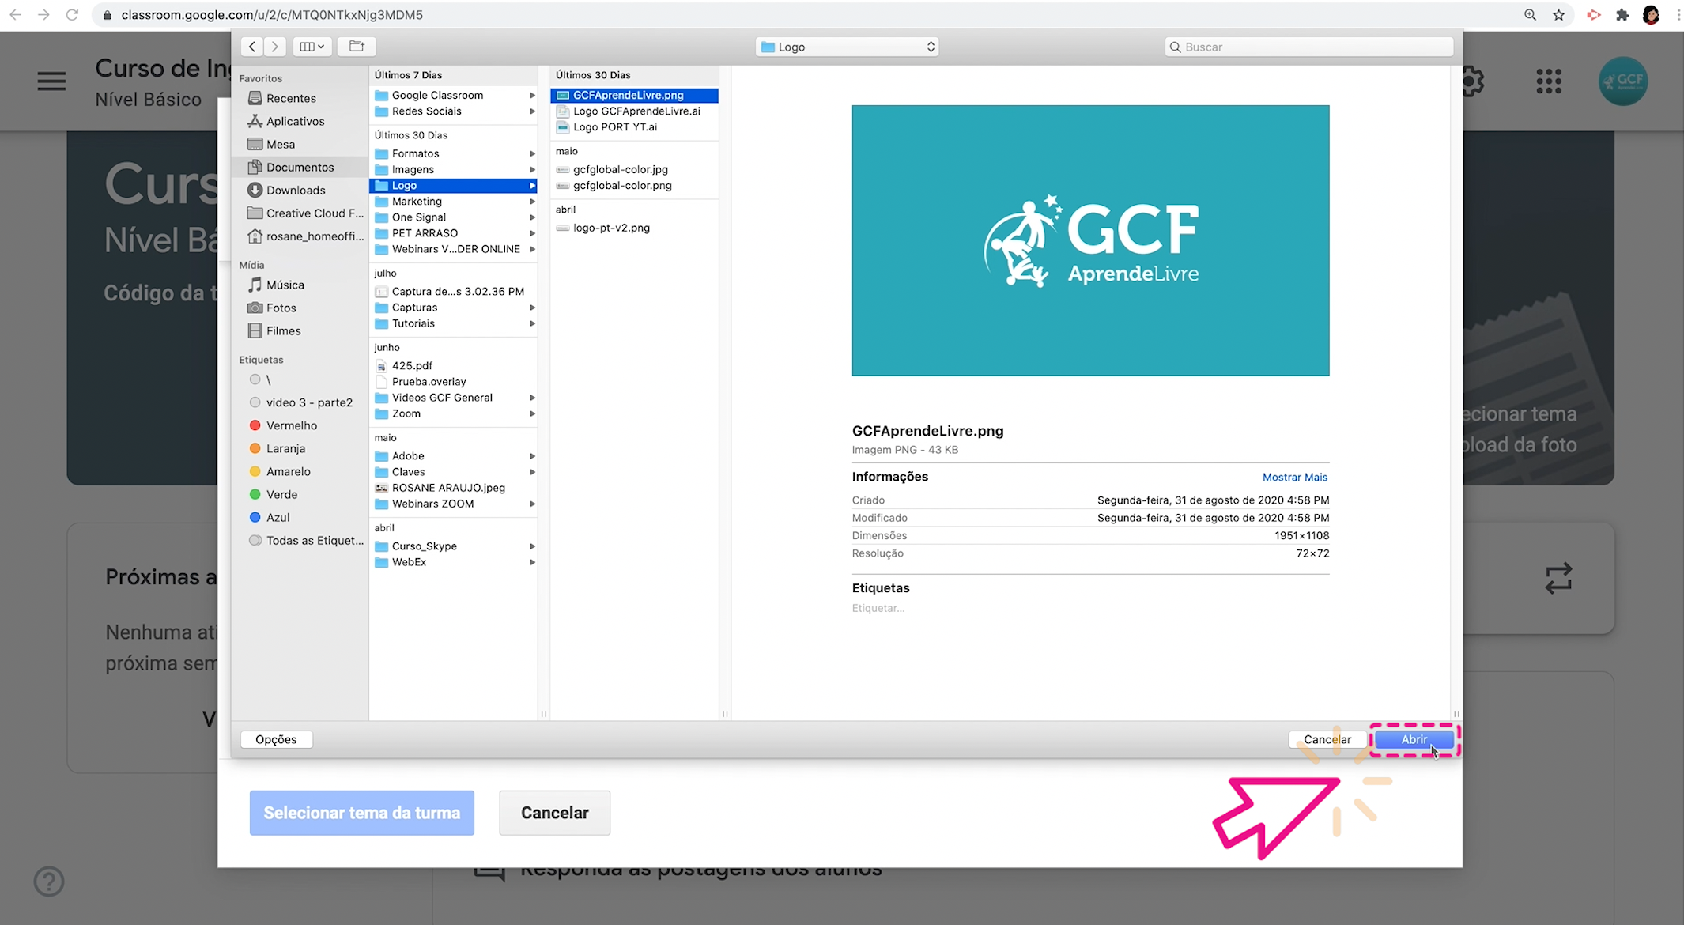Click Cancelar in Classroom dialog
The height and width of the screenshot is (925, 1684).
click(x=554, y=813)
